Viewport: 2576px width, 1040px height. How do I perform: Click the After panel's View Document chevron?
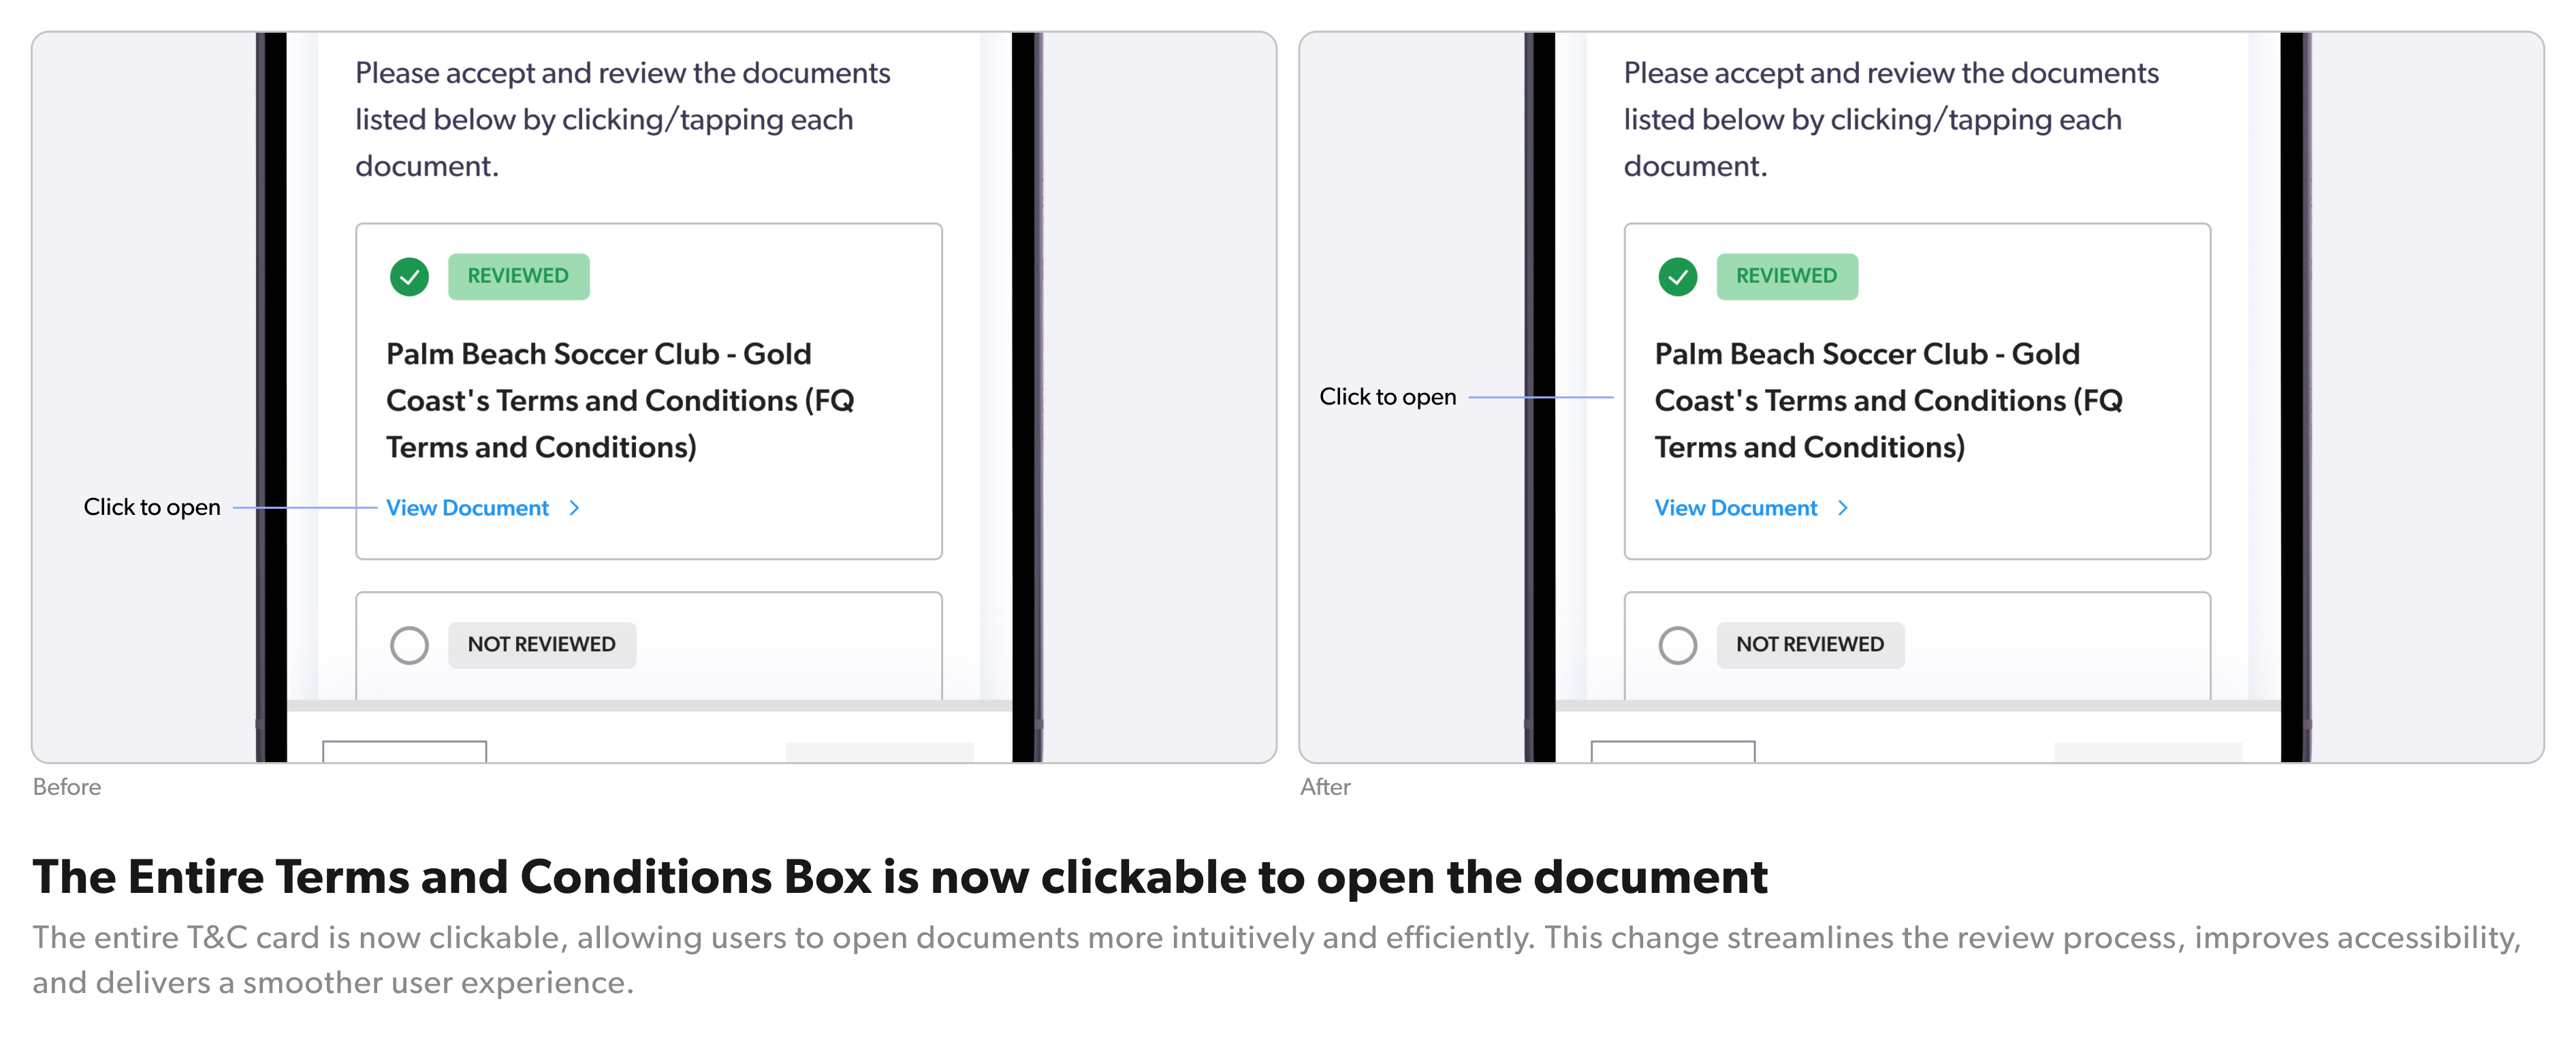point(1842,508)
